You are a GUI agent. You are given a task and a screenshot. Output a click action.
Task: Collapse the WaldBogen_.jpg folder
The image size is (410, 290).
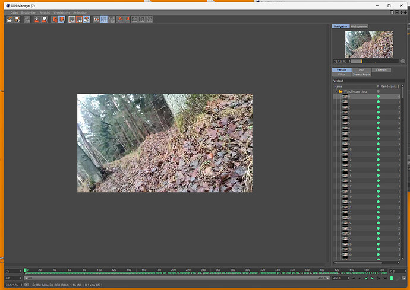tap(336, 91)
